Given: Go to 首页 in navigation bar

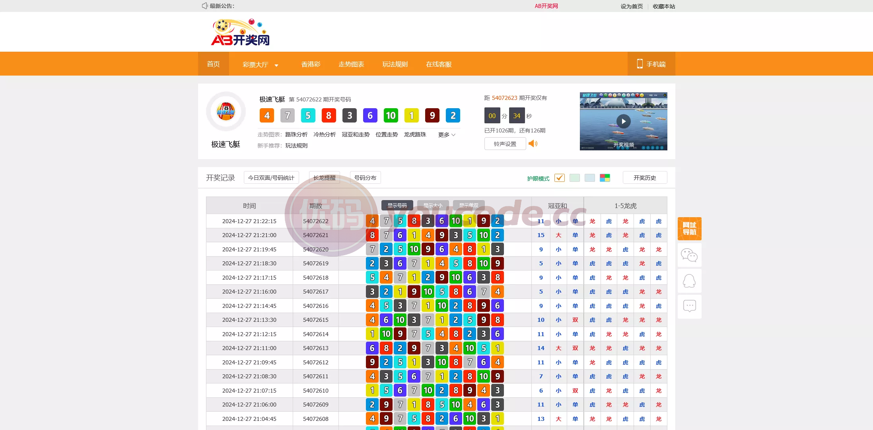Looking at the screenshot, I should (214, 64).
